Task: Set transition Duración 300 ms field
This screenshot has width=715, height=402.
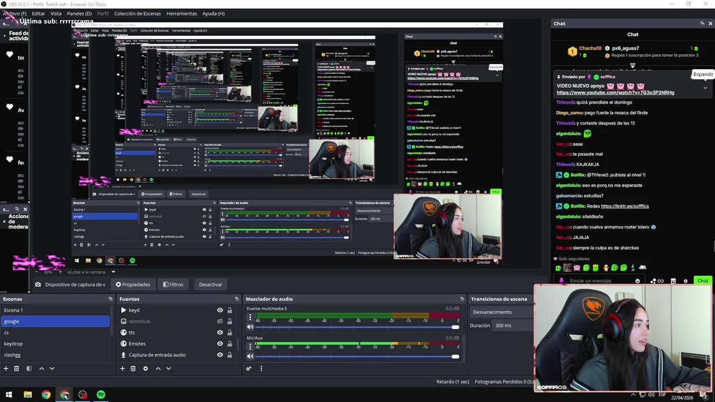Action: [x=513, y=326]
